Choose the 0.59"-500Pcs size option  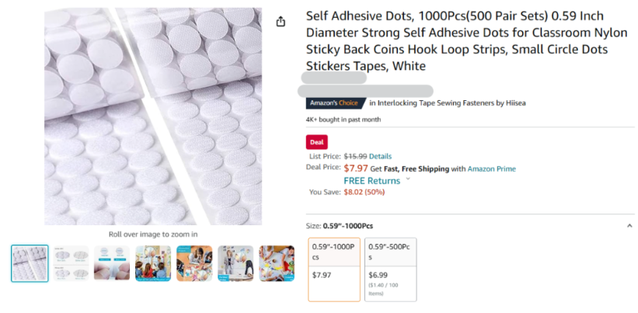point(390,269)
